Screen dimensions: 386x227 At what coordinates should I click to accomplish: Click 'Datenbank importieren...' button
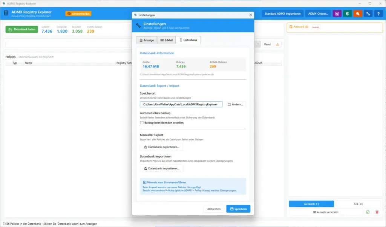point(161,168)
